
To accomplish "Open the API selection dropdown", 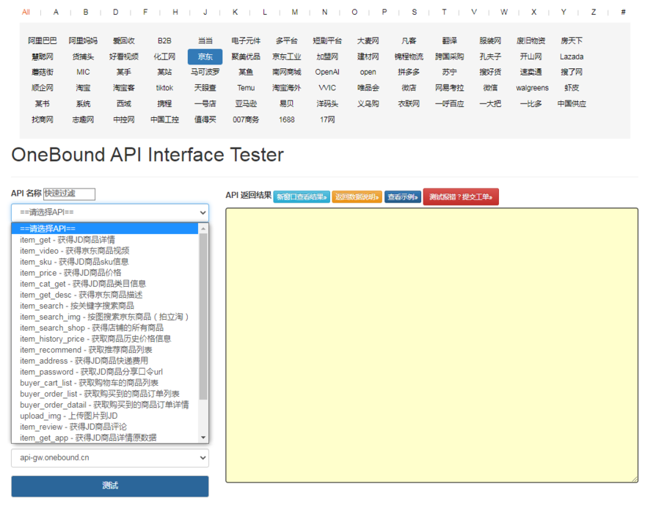I will pos(109,212).
